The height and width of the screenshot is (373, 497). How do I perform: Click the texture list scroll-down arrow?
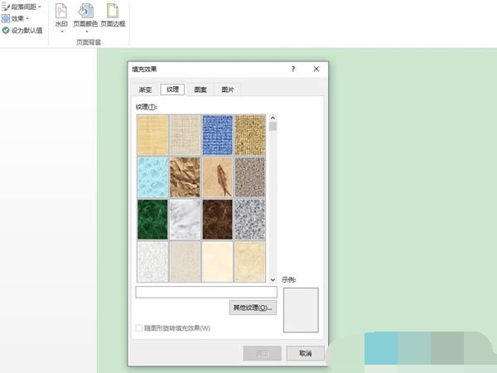(273, 279)
